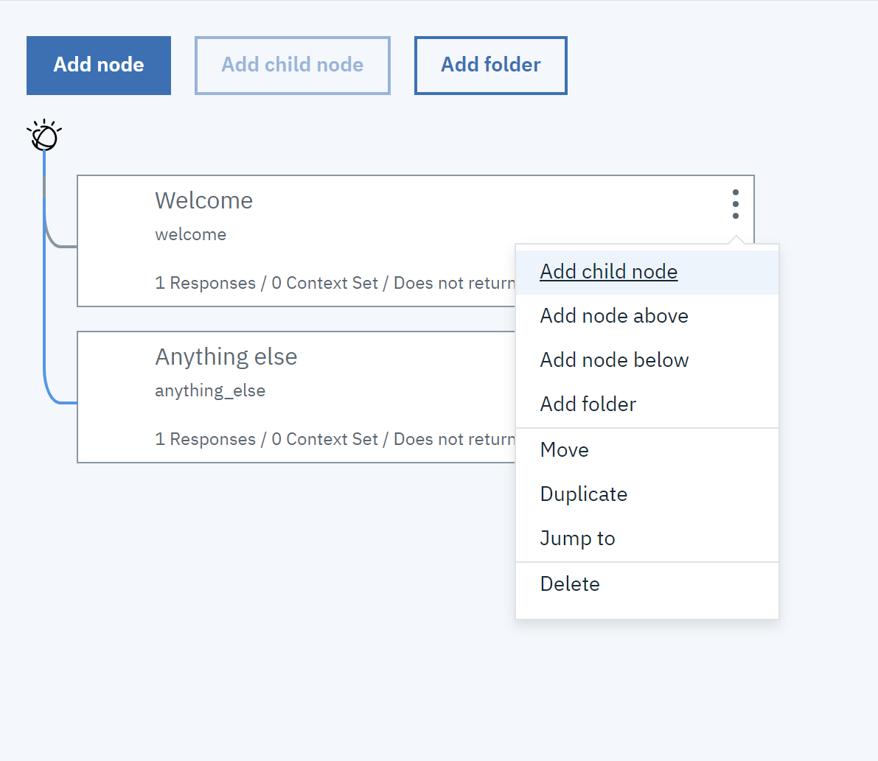Click the Anything else node title text
This screenshot has width=878, height=761.
point(226,357)
